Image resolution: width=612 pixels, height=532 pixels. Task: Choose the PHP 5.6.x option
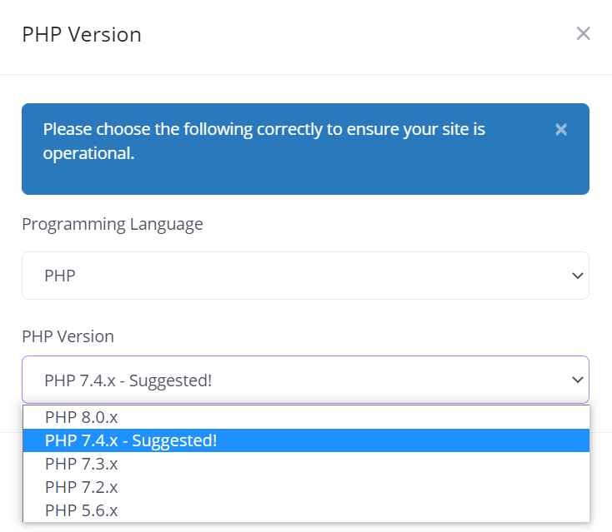306,510
